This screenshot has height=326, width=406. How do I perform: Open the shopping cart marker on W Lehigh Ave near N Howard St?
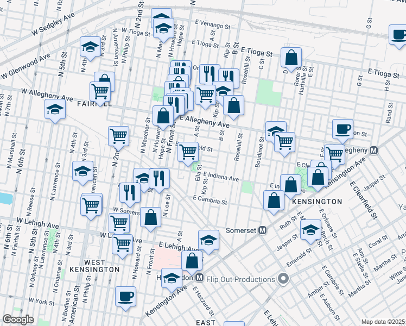[x=123, y=245]
